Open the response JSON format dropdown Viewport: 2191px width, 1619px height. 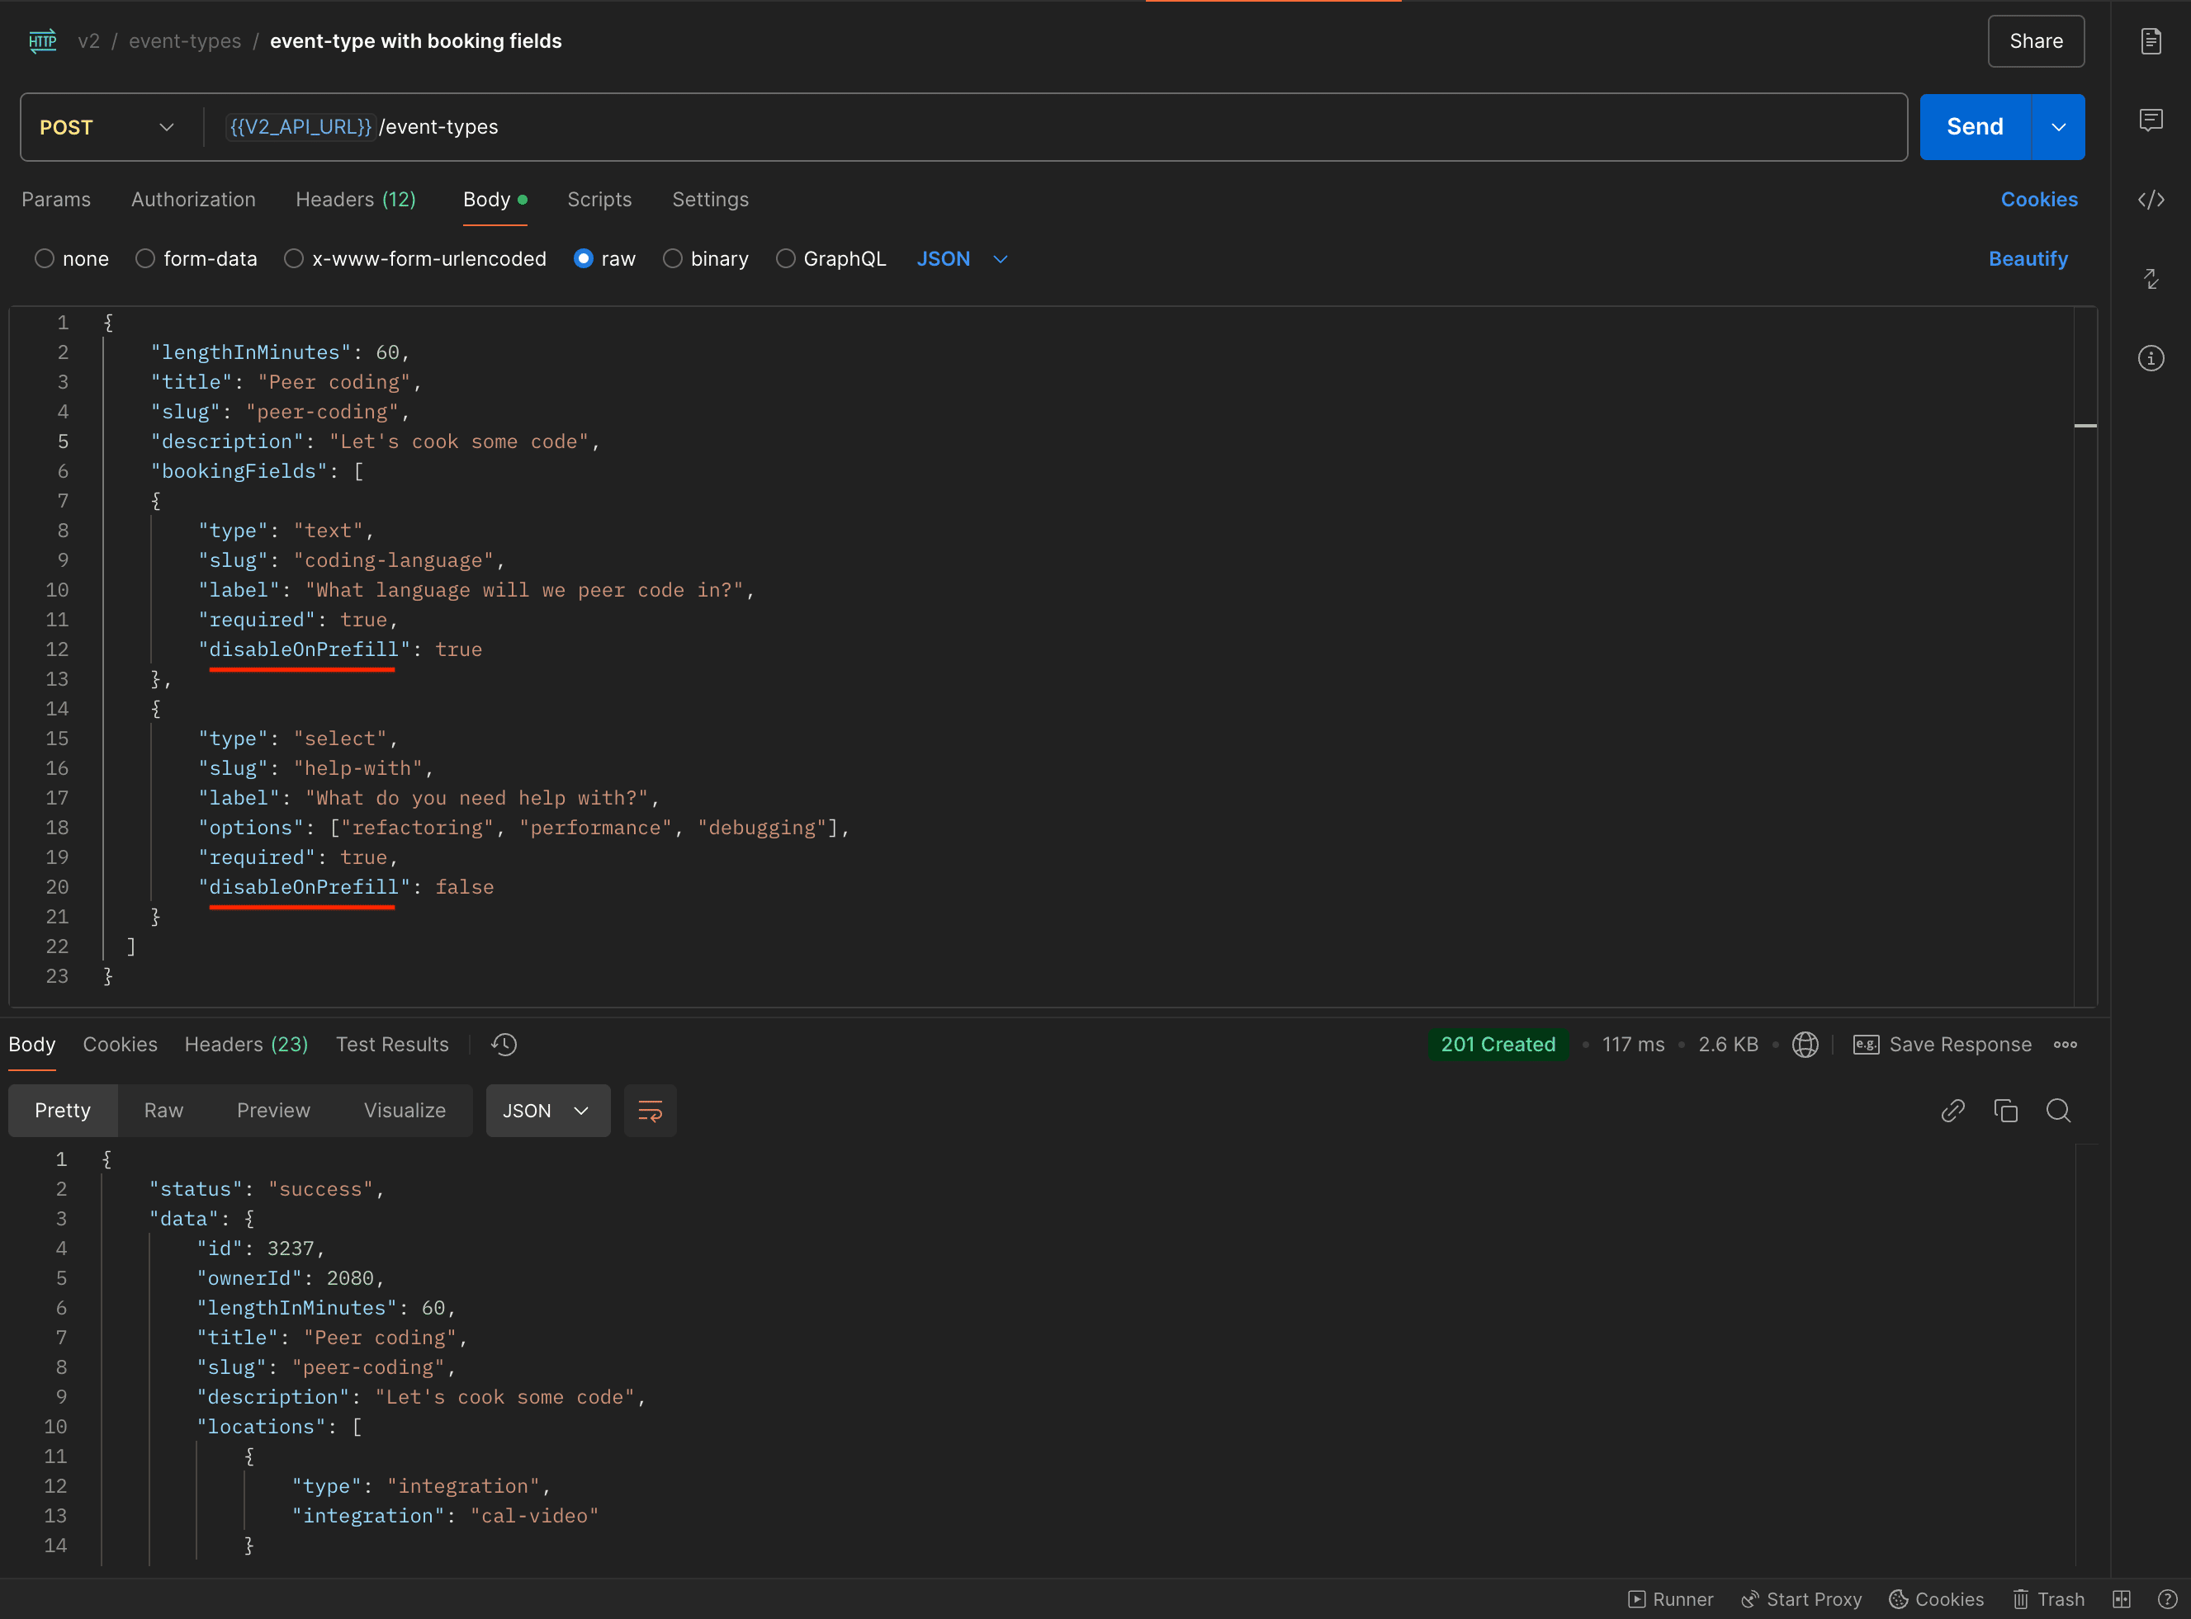[547, 1111]
